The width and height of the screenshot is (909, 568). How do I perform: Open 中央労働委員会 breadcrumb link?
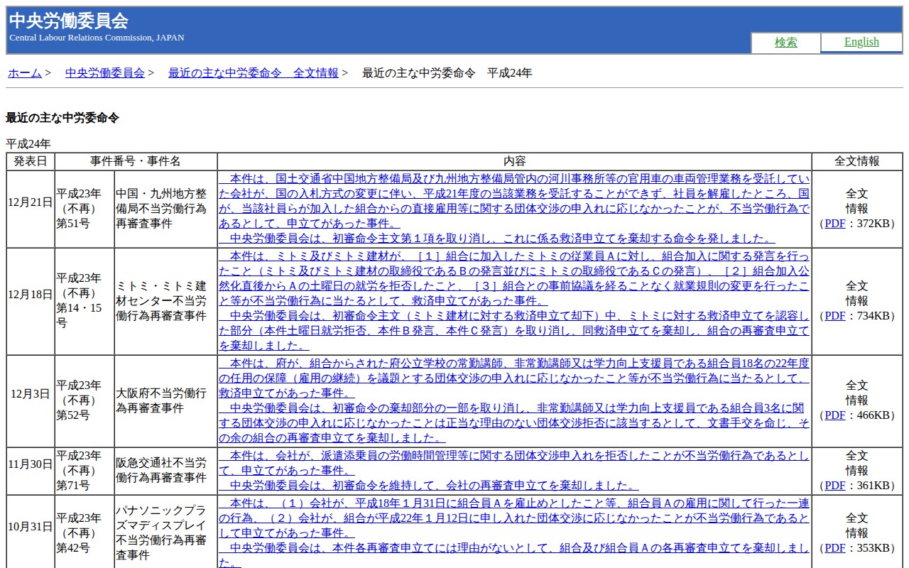click(x=105, y=72)
